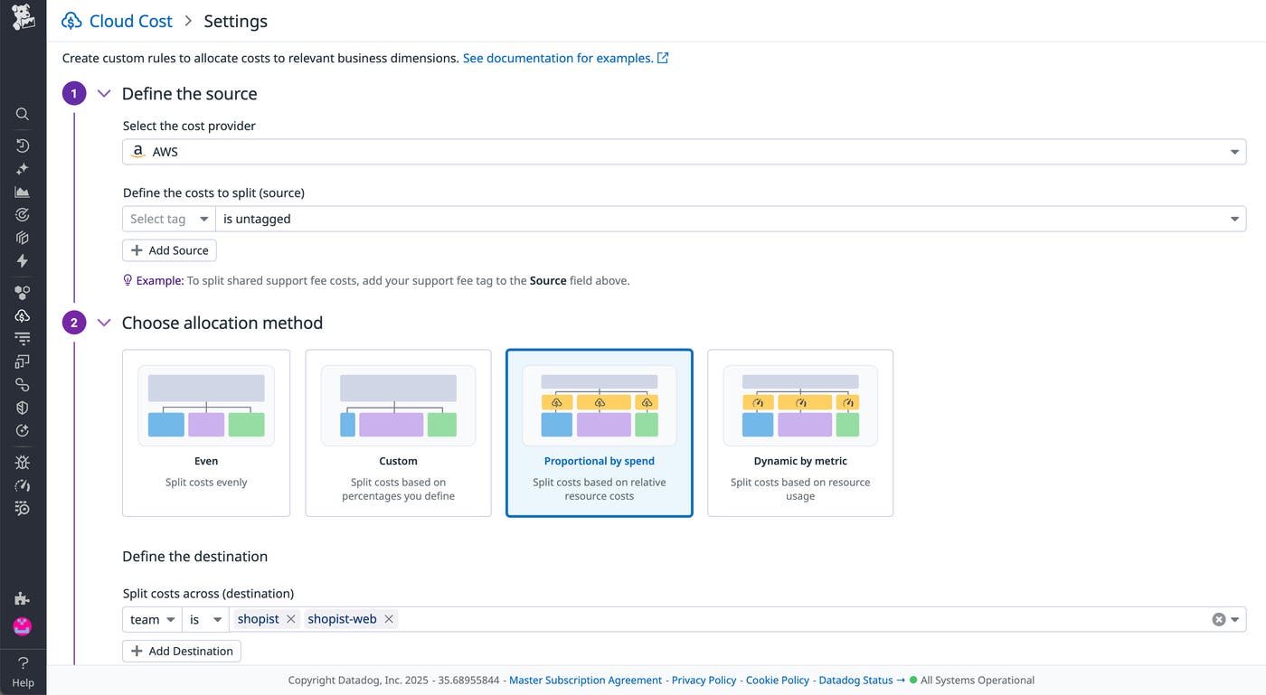Click the Add Source button

tap(169, 249)
